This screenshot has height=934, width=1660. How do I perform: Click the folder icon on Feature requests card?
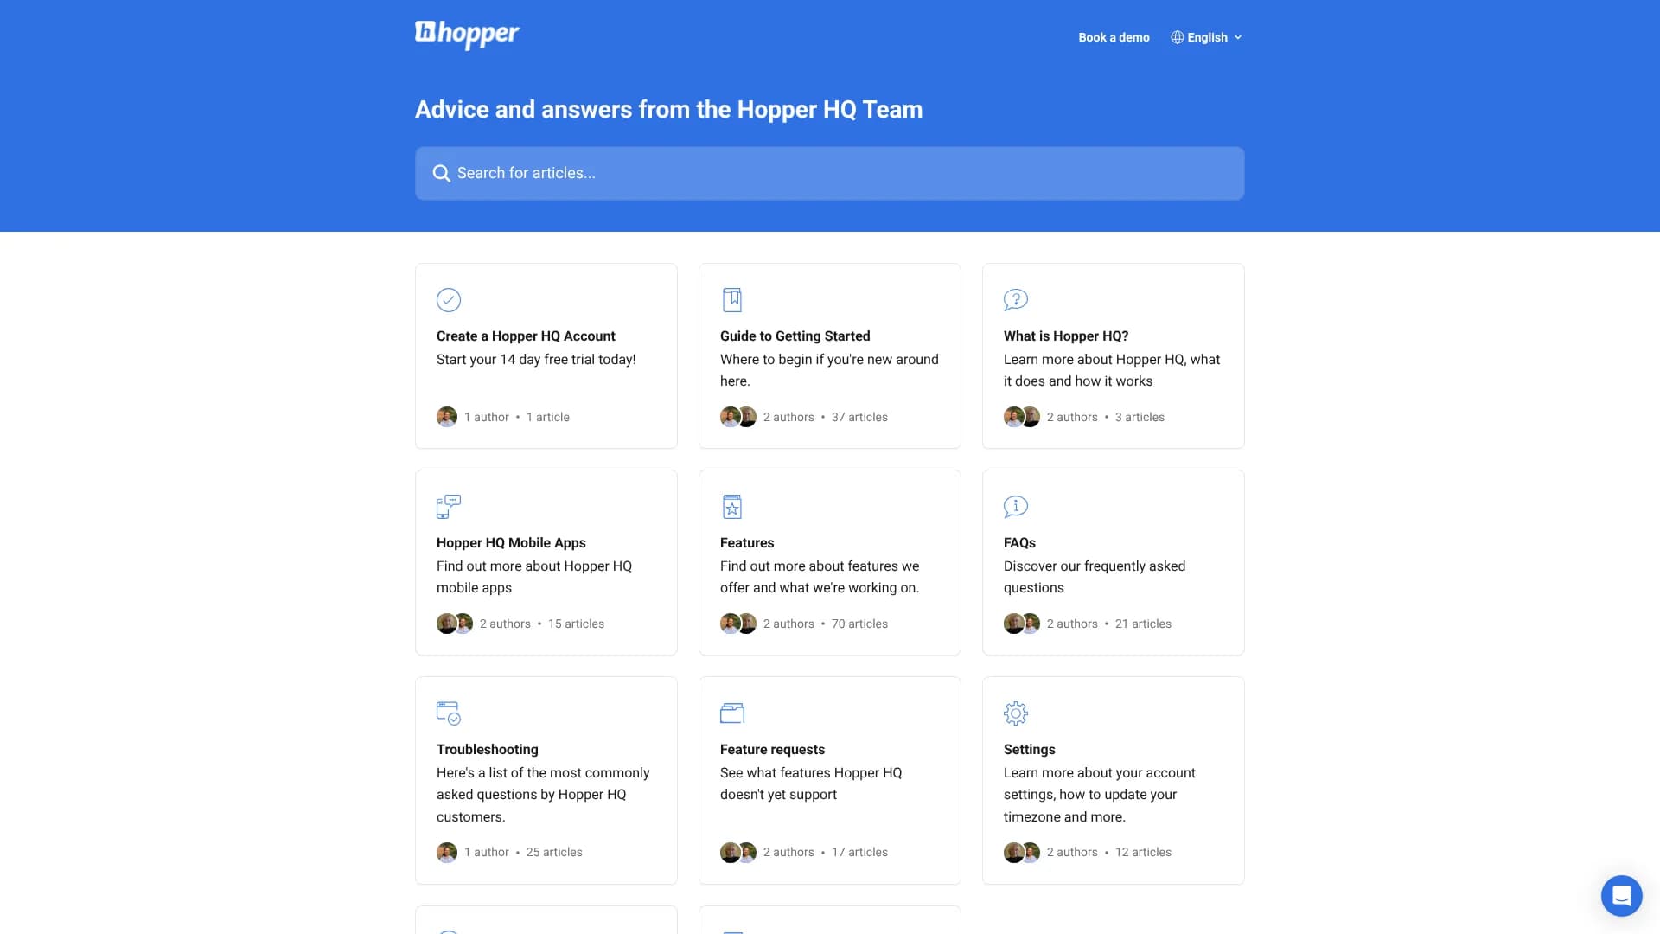tap(732, 713)
